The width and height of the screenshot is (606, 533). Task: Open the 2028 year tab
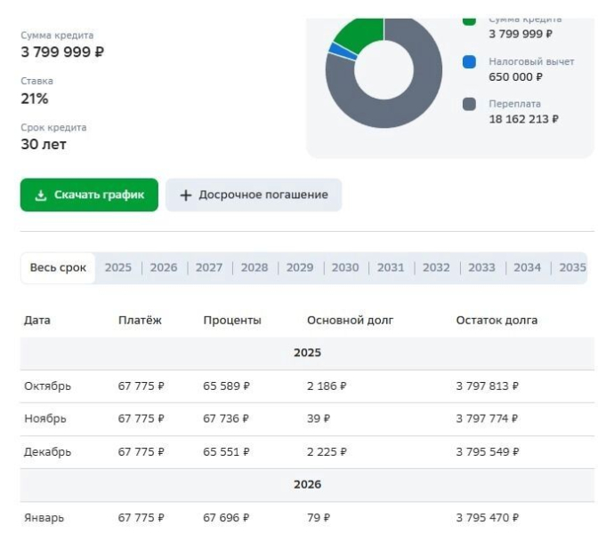point(255,267)
